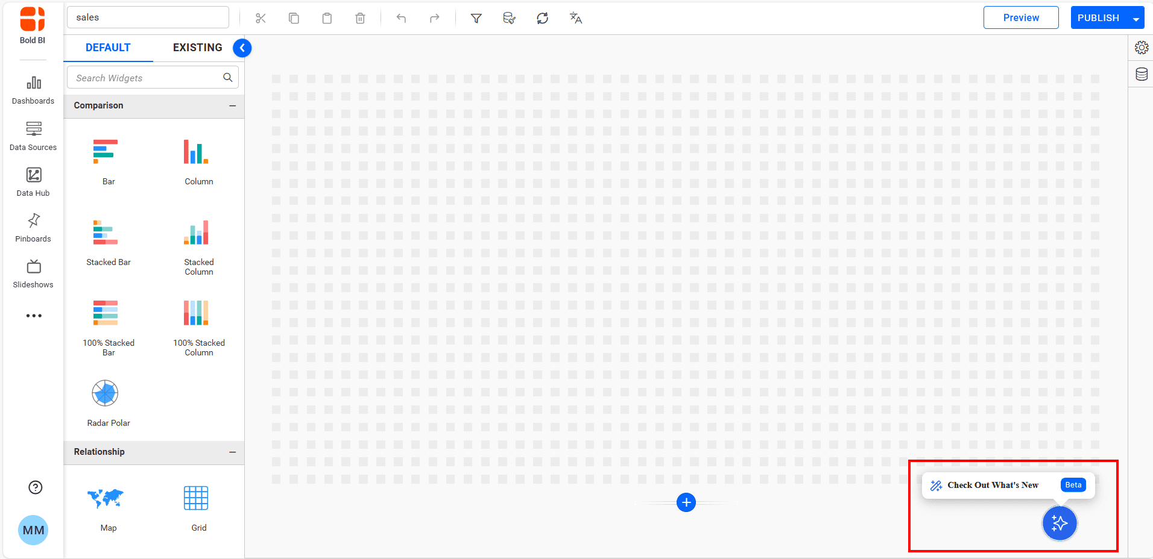Open Pinboards in the left sidebar
Screen dimensions: 1153x559
(33, 228)
